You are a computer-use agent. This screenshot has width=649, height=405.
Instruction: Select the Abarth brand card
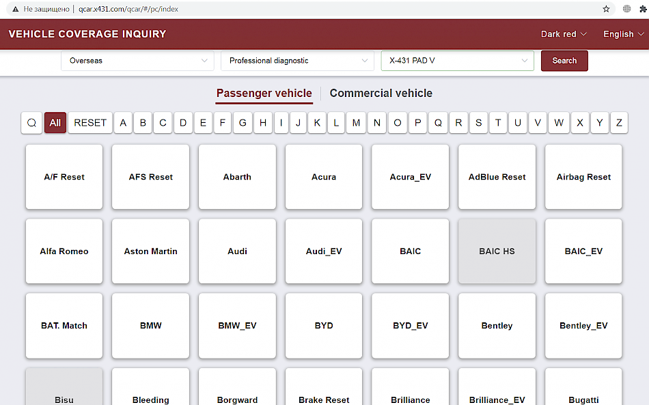[237, 177]
